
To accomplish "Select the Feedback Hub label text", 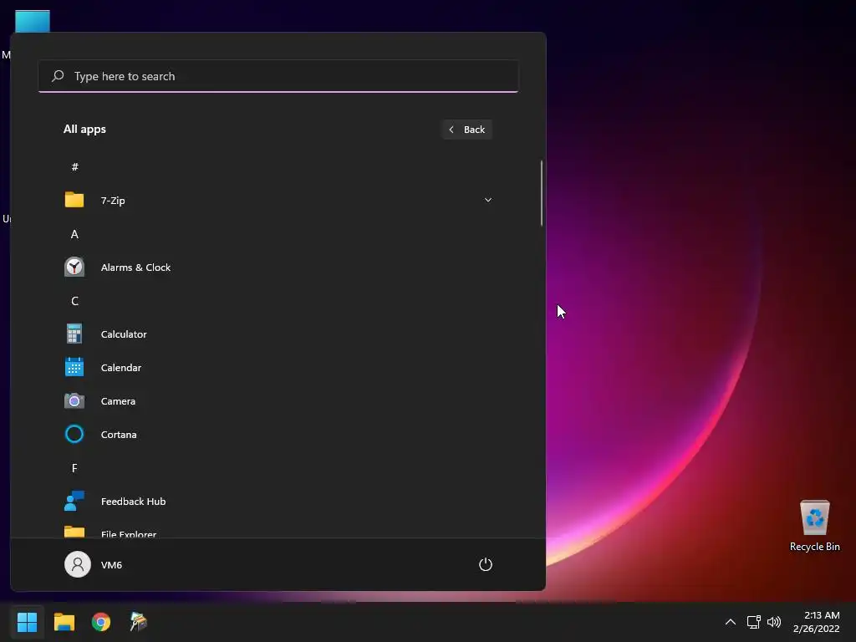I will coord(133,502).
